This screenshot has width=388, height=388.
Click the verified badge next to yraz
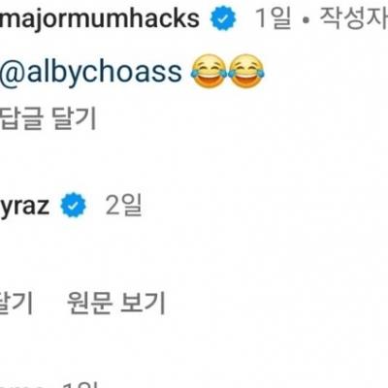[74, 205]
